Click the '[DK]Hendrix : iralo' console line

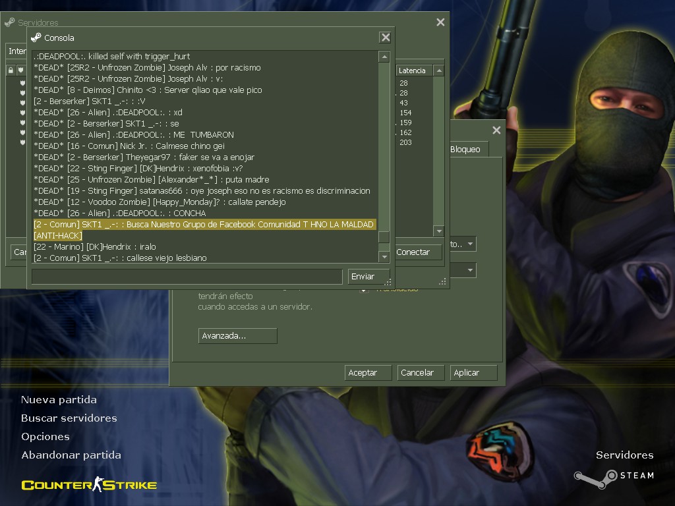click(95, 246)
